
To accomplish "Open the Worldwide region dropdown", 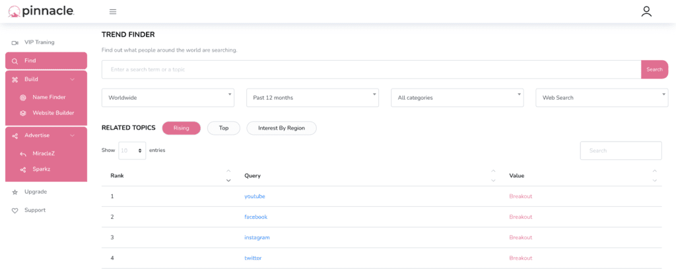I will point(168,98).
